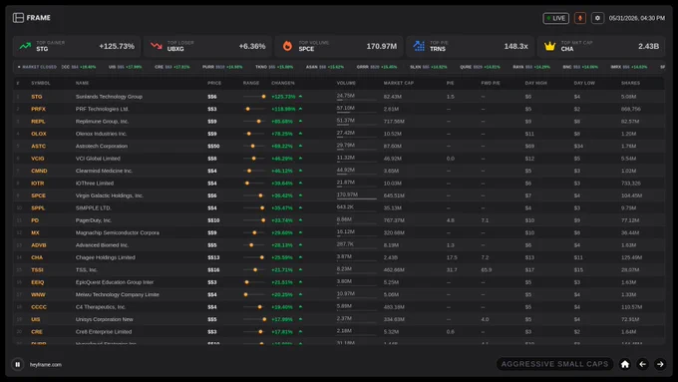Click Chagee Holdings Limited name
This screenshot has width=678, height=382.
[x=106, y=257]
